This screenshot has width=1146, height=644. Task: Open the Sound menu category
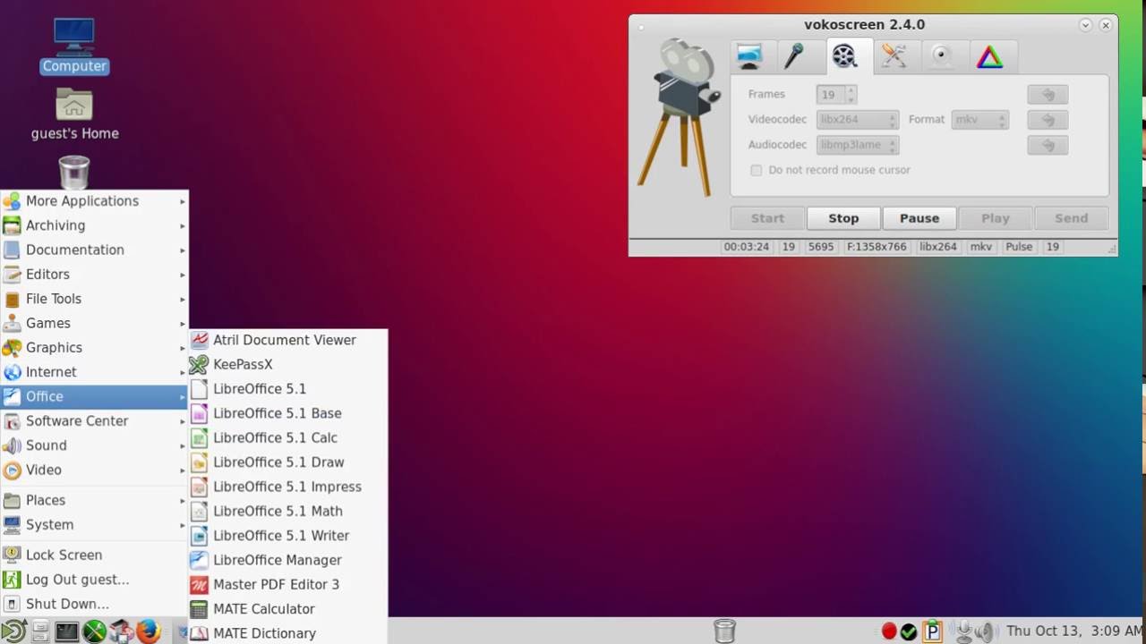point(94,445)
